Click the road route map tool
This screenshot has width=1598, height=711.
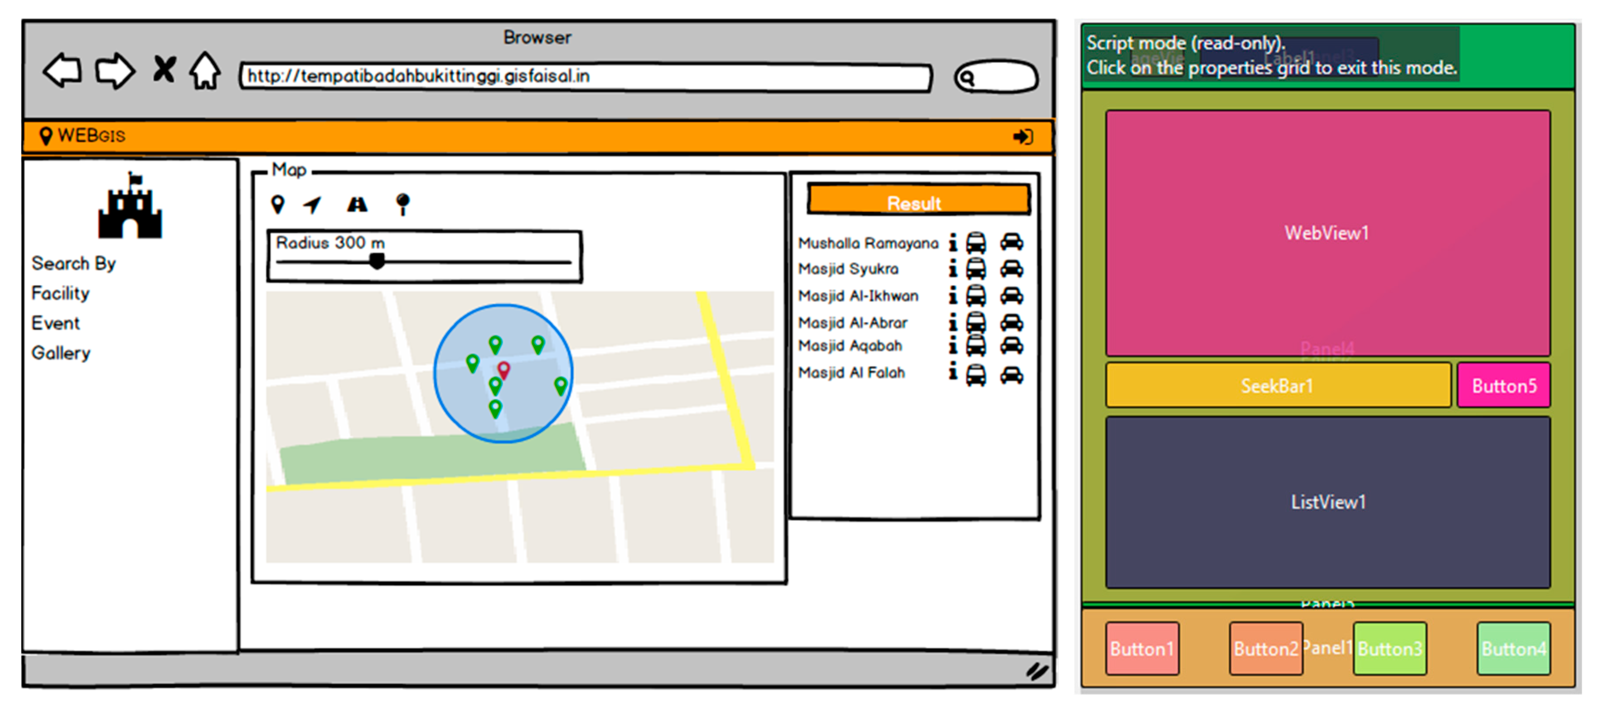coord(357,204)
